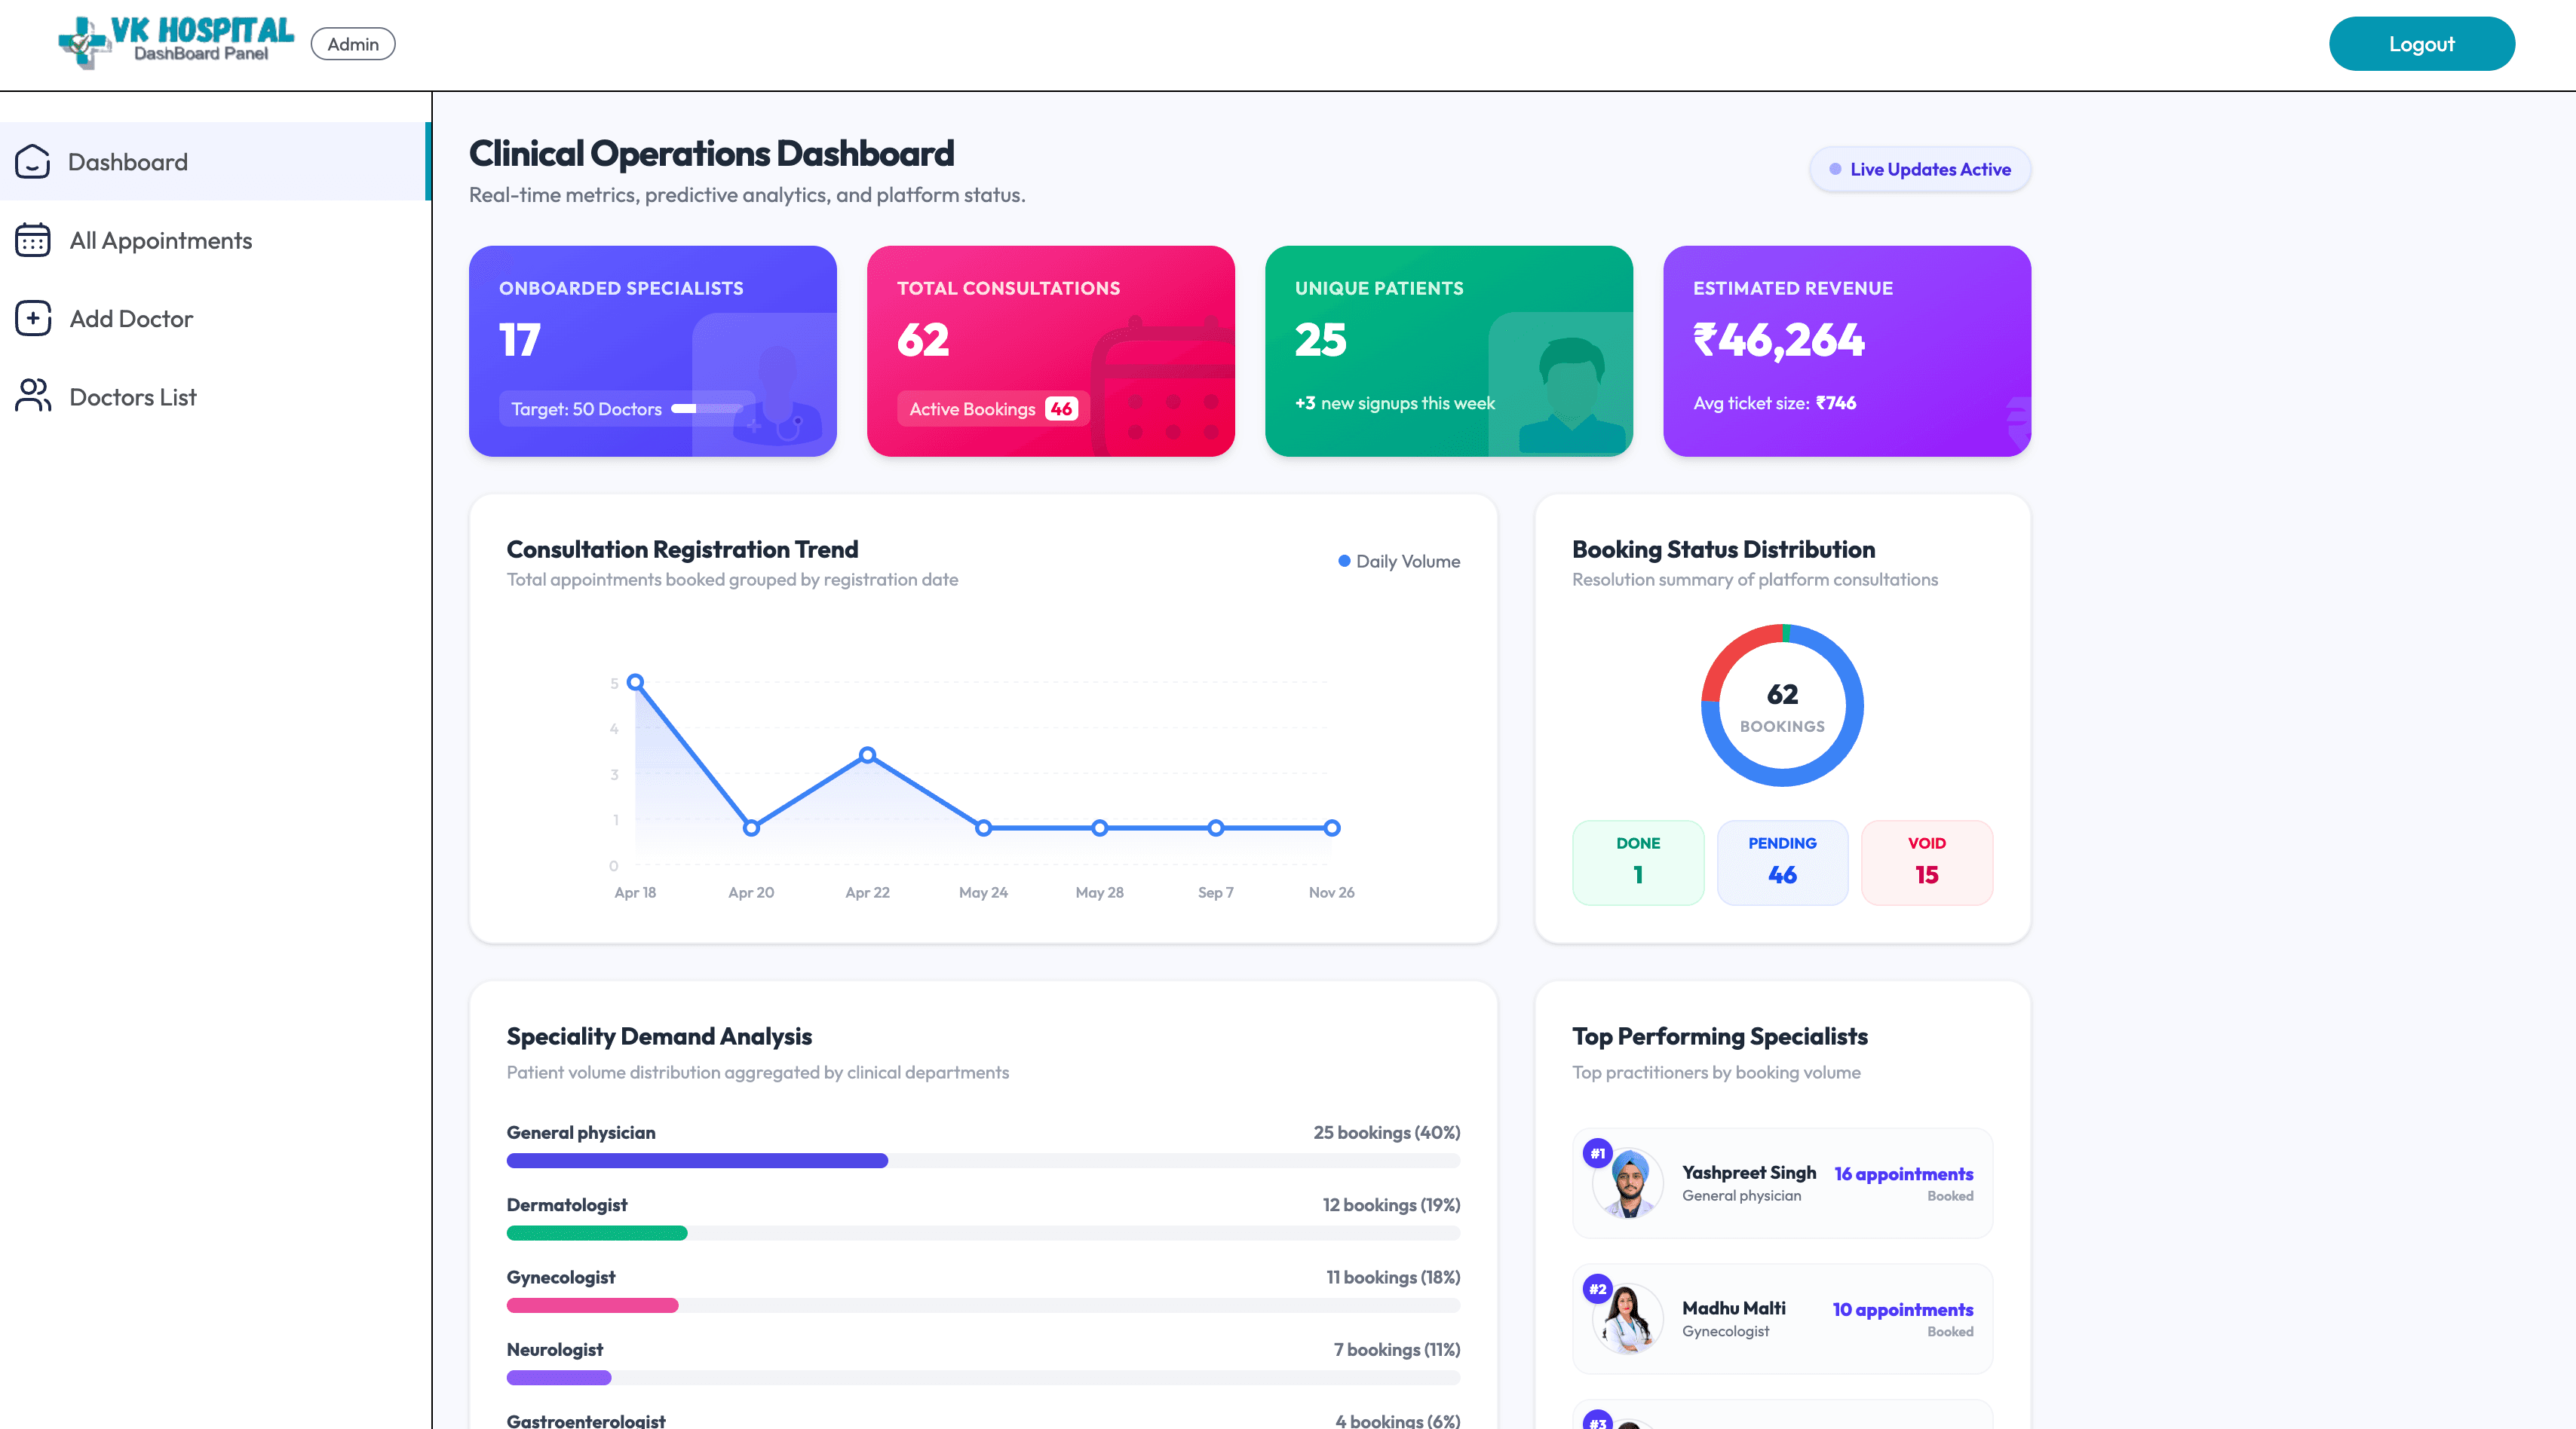Click the Apr 22 data point on chart
Viewport: 2576px width, 1429px height.
[x=867, y=755]
